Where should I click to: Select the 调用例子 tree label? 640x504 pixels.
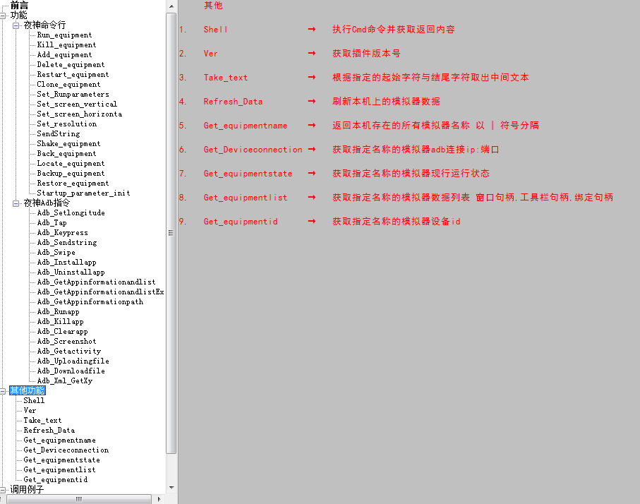pos(27,489)
